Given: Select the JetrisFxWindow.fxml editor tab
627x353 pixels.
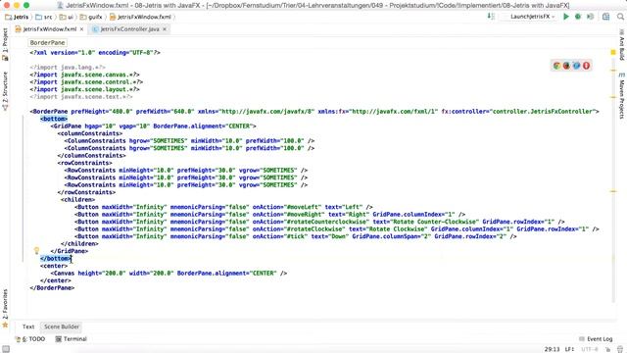Looking at the screenshot, I should (x=50, y=29).
